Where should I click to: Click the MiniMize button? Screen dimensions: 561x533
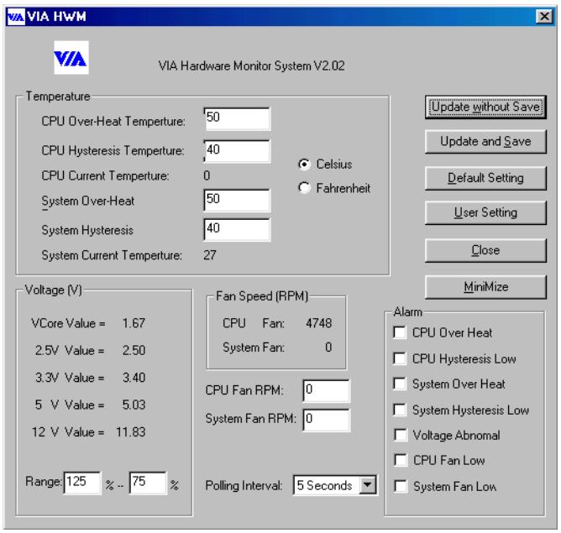[485, 287]
